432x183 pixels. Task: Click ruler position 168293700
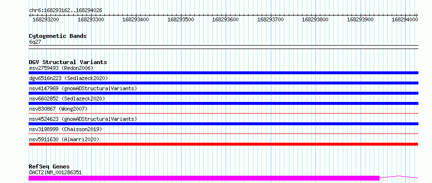click(270, 19)
